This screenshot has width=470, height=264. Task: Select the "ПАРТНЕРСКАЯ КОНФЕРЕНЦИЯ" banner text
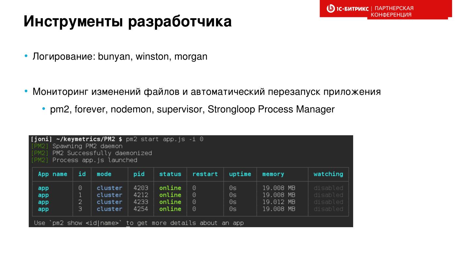click(x=392, y=11)
